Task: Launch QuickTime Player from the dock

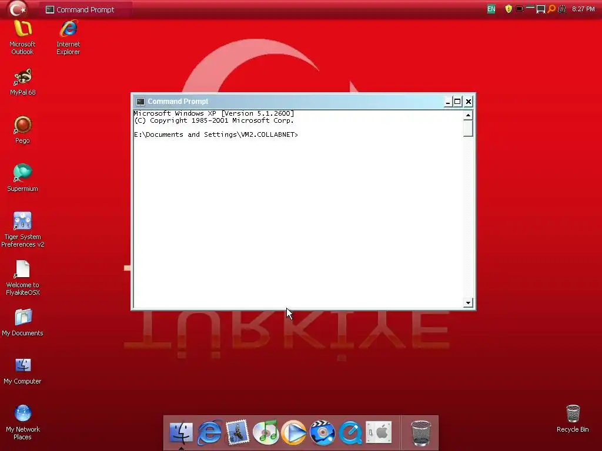Action: point(350,433)
